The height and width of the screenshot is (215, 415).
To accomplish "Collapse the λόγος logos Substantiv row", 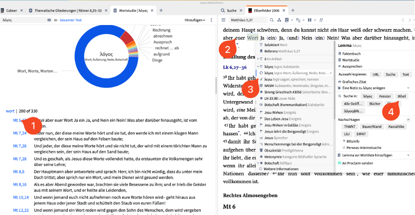I will coord(258,67).
